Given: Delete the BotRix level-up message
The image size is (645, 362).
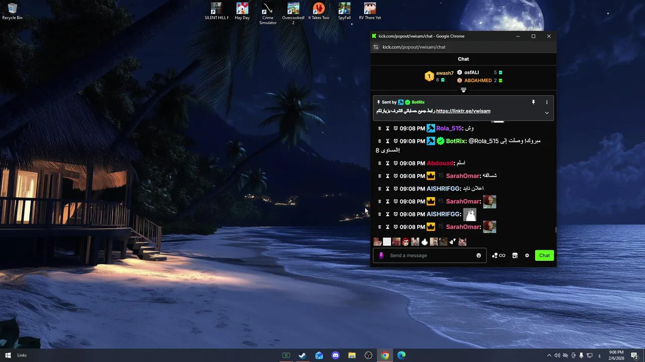Looking at the screenshot, I should pos(380,141).
